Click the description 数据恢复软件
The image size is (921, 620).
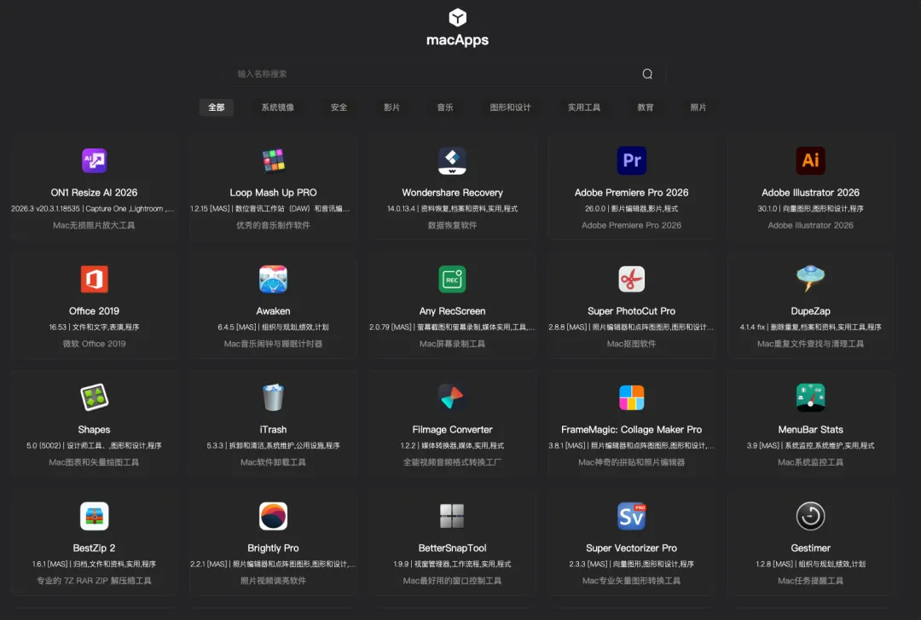pyautogui.click(x=452, y=226)
